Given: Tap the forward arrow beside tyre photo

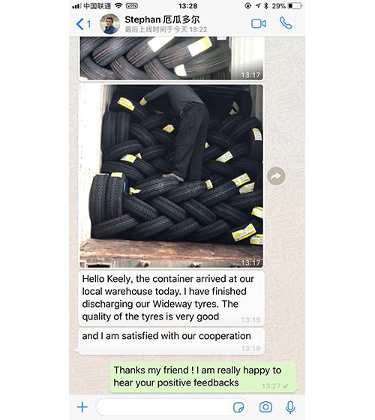Looking at the screenshot, I should (x=276, y=176).
